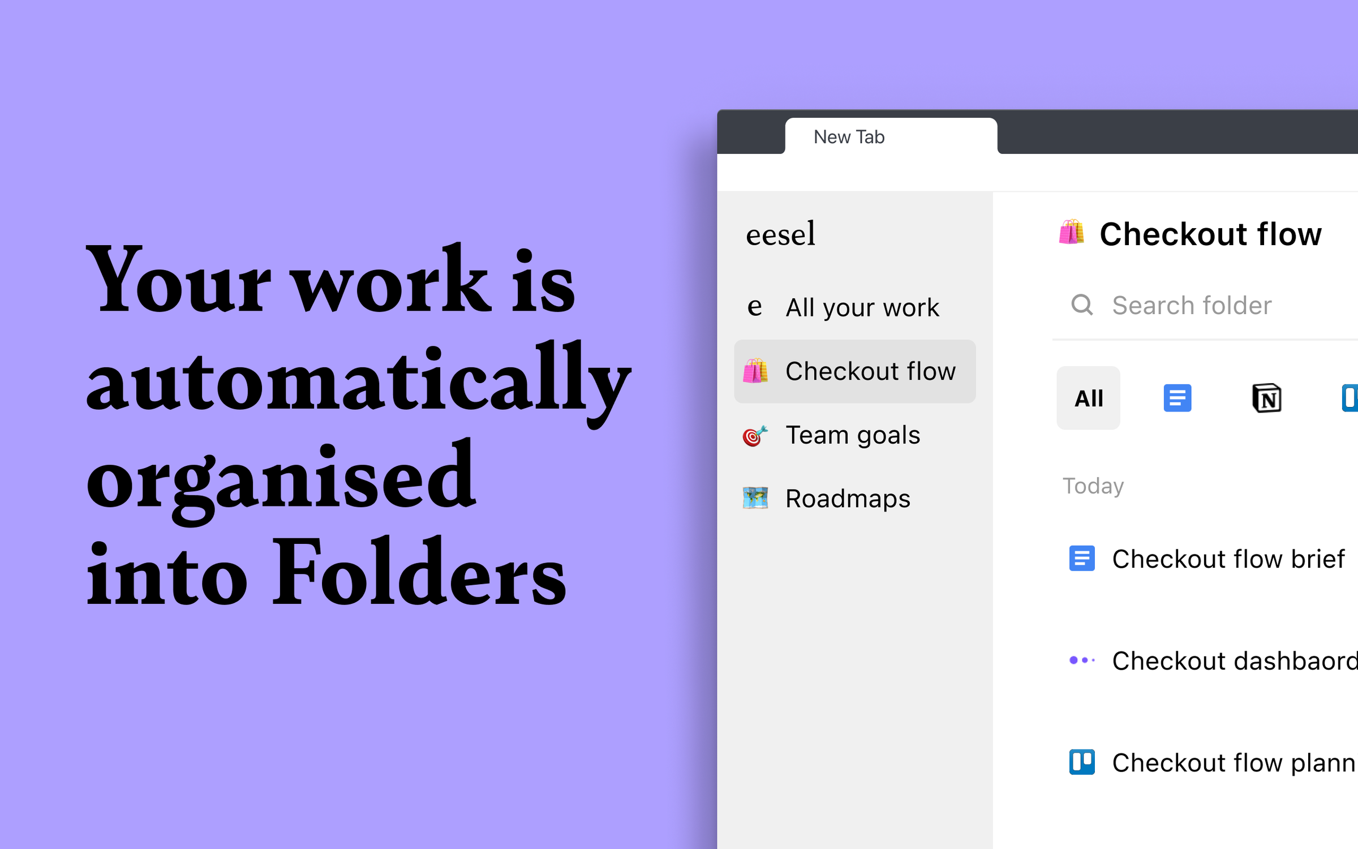This screenshot has height=849, width=1358.
Task: Click the fourth app icon filter
Action: [x=1351, y=397]
